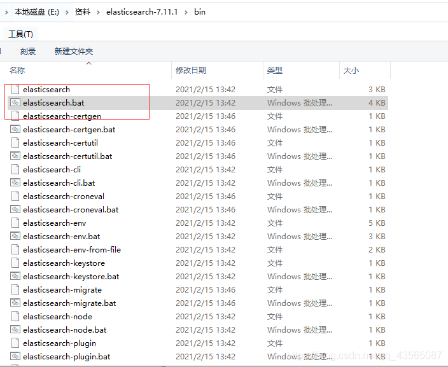This screenshot has height=367, width=448.
Task: Click the elasticsearch-certgen.bat file icon
Action: point(15,129)
